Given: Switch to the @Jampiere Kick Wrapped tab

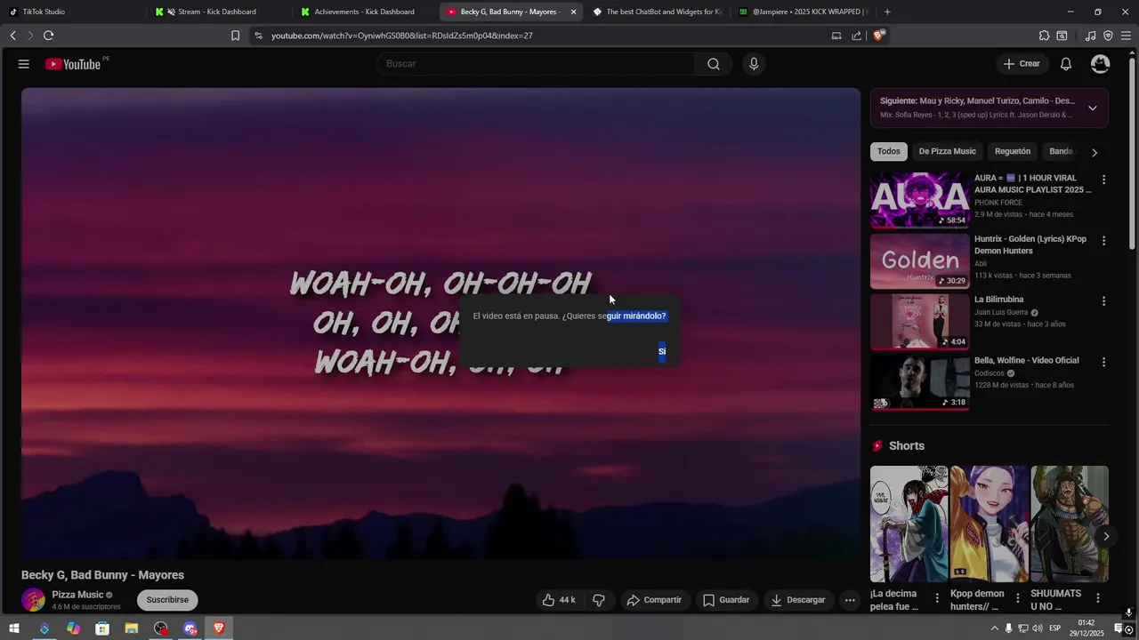Looking at the screenshot, I should [x=803, y=12].
